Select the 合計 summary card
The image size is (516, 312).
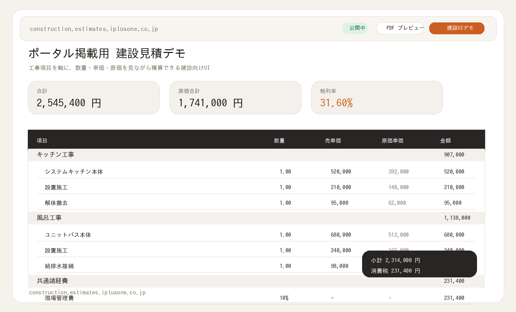click(x=94, y=97)
